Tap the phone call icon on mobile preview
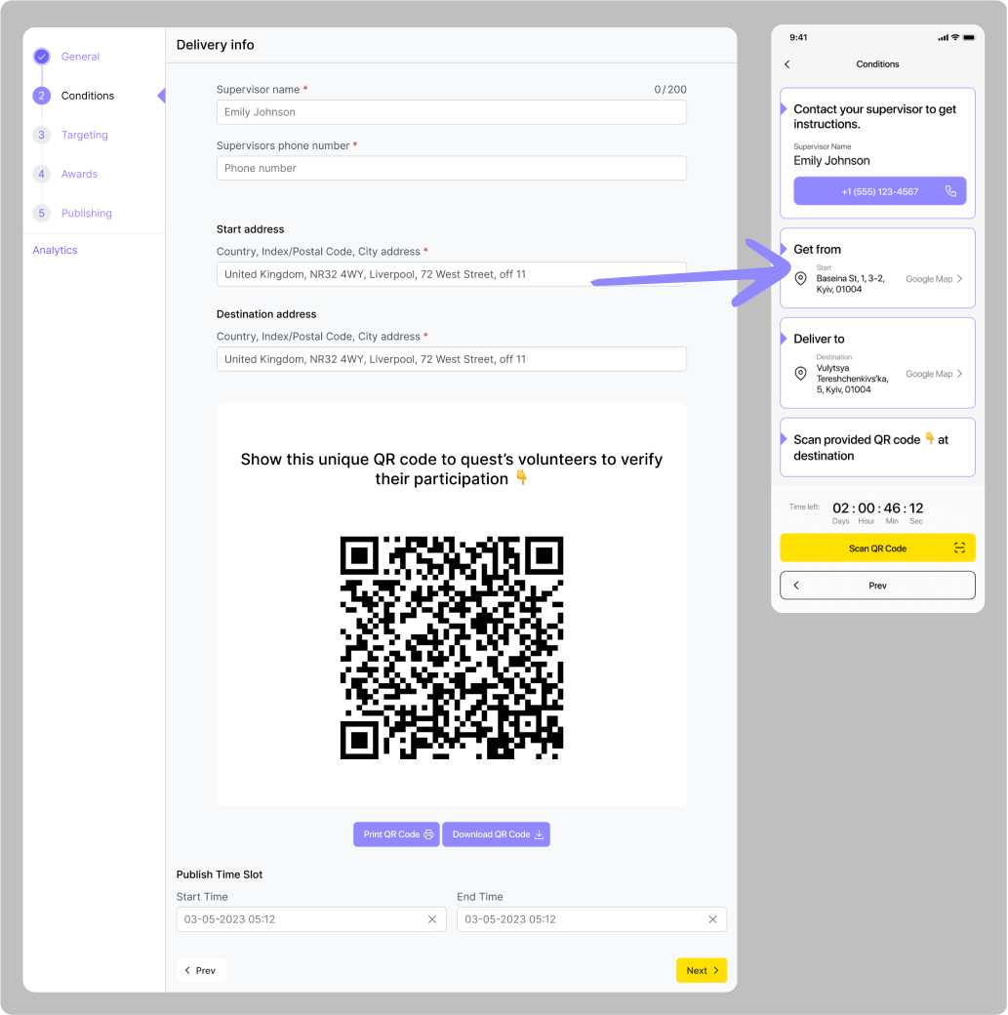The width and height of the screenshot is (1008, 1015). [x=950, y=191]
